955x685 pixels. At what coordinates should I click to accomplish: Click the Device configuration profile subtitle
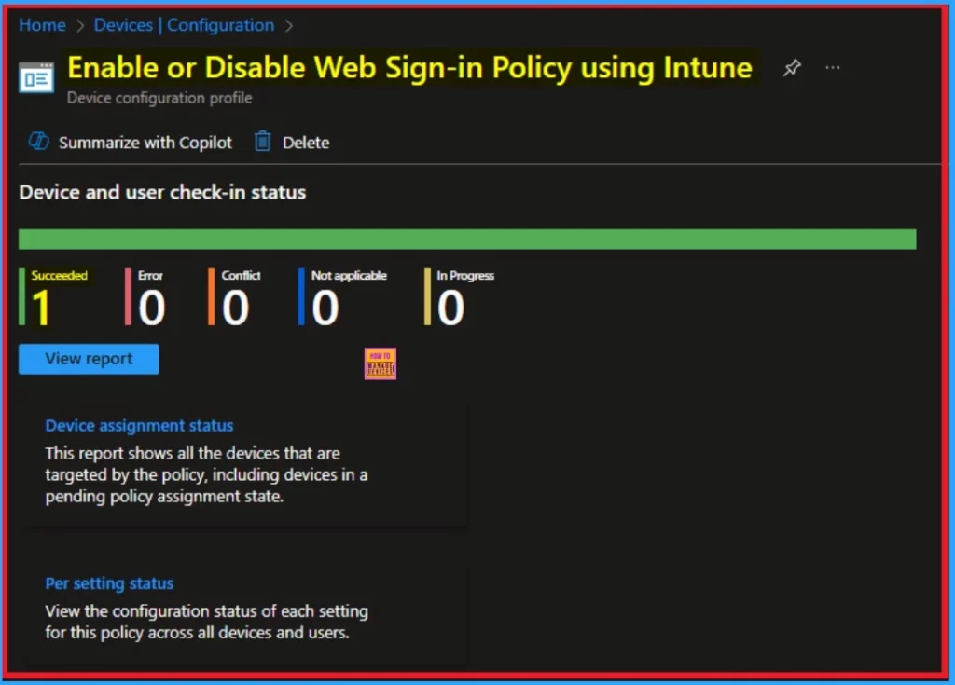pyautogui.click(x=159, y=98)
